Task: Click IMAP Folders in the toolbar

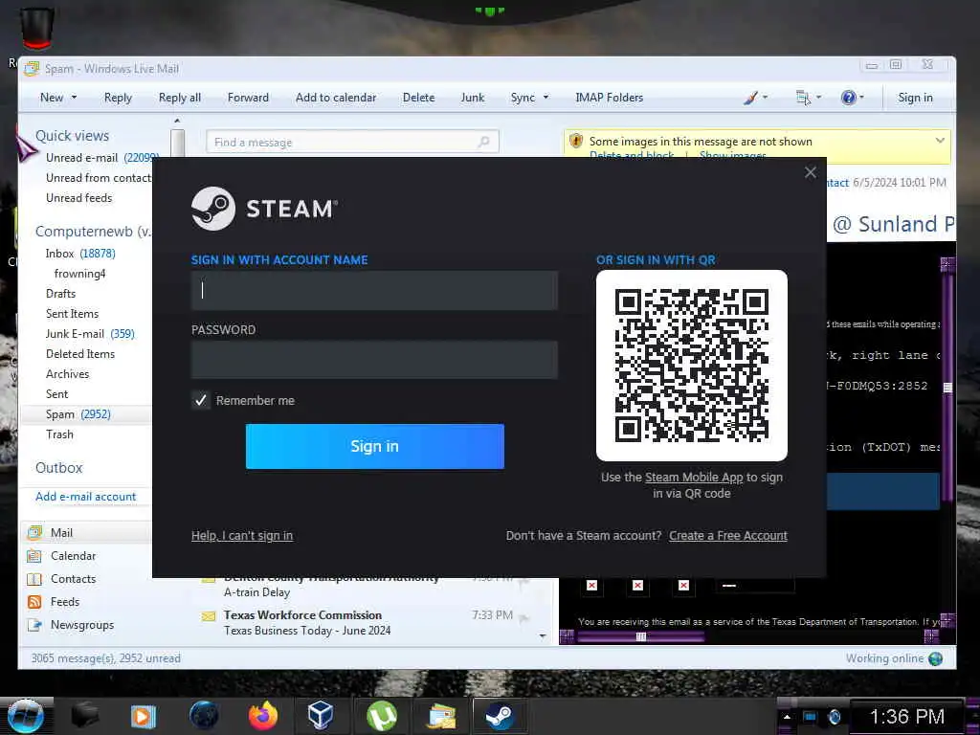Action: pyautogui.click(x=609, y=98)
